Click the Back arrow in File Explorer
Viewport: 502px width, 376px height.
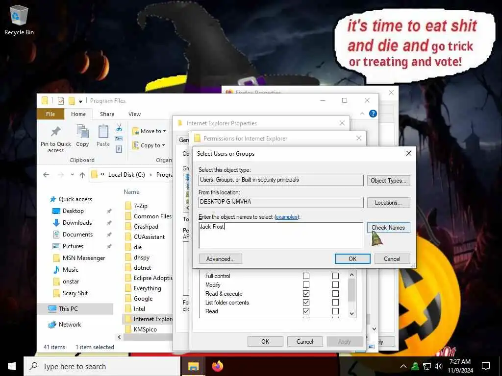point(46,175)
